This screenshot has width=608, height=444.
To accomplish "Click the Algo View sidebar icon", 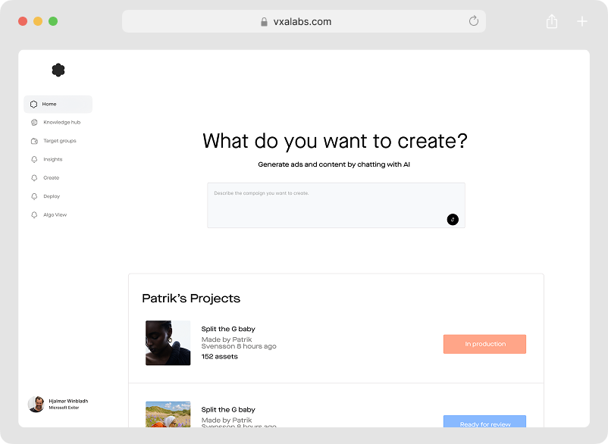I will pos(34,214).
